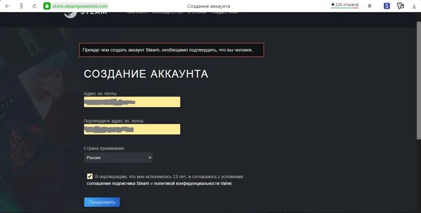Click the Подтвердите адрес эл. почты field
The width and height of the screenshot is (421, 213).
tap(132, 129)
